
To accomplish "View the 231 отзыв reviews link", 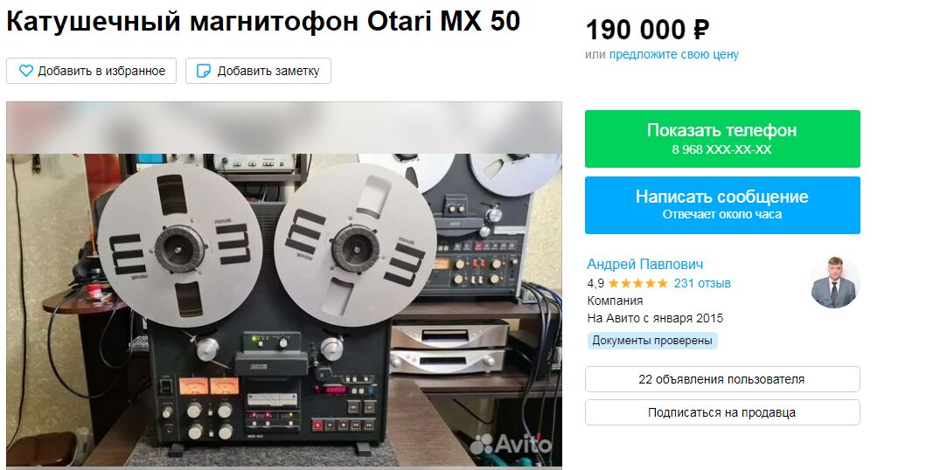I will [702, 283].
